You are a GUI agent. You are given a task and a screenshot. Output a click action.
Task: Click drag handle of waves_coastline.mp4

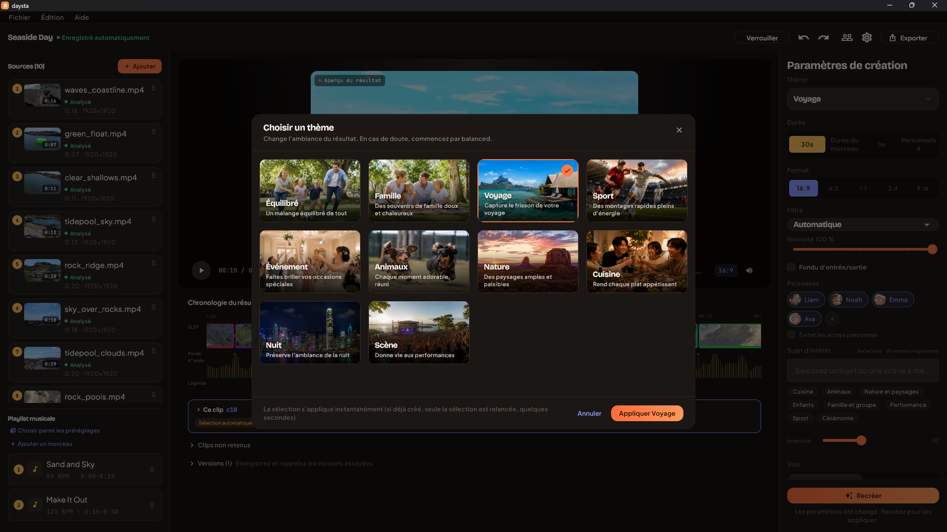[153, 88]
